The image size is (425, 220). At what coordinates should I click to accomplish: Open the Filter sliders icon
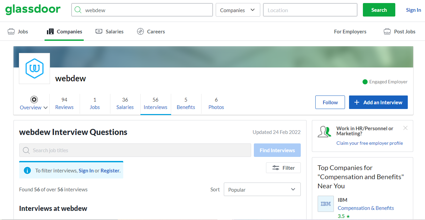pyautogui.click(x=275, y=167)
